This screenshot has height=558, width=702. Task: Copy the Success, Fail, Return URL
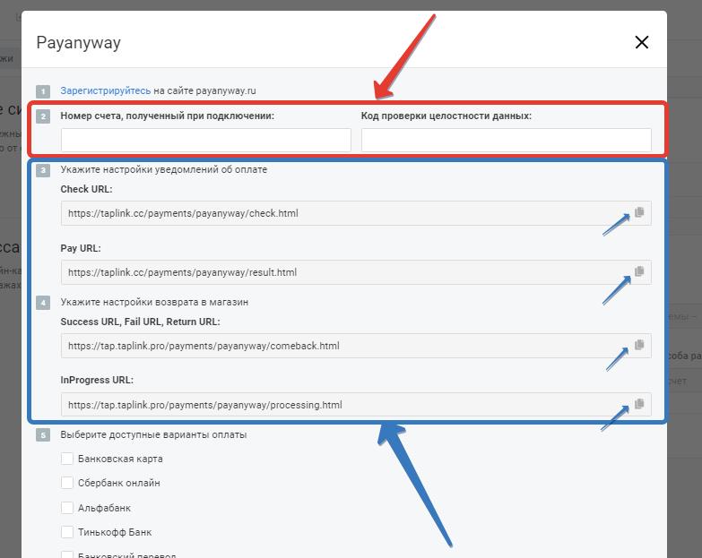639,345
